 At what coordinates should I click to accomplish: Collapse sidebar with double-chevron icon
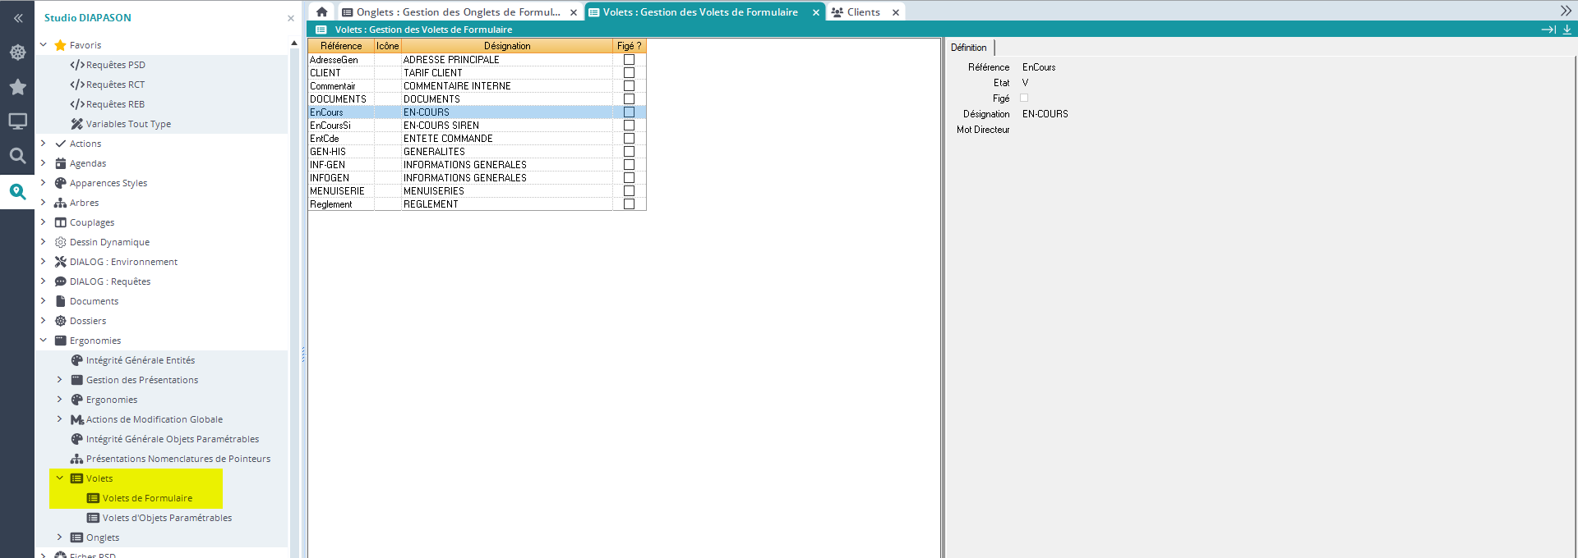tap(17, 18)
